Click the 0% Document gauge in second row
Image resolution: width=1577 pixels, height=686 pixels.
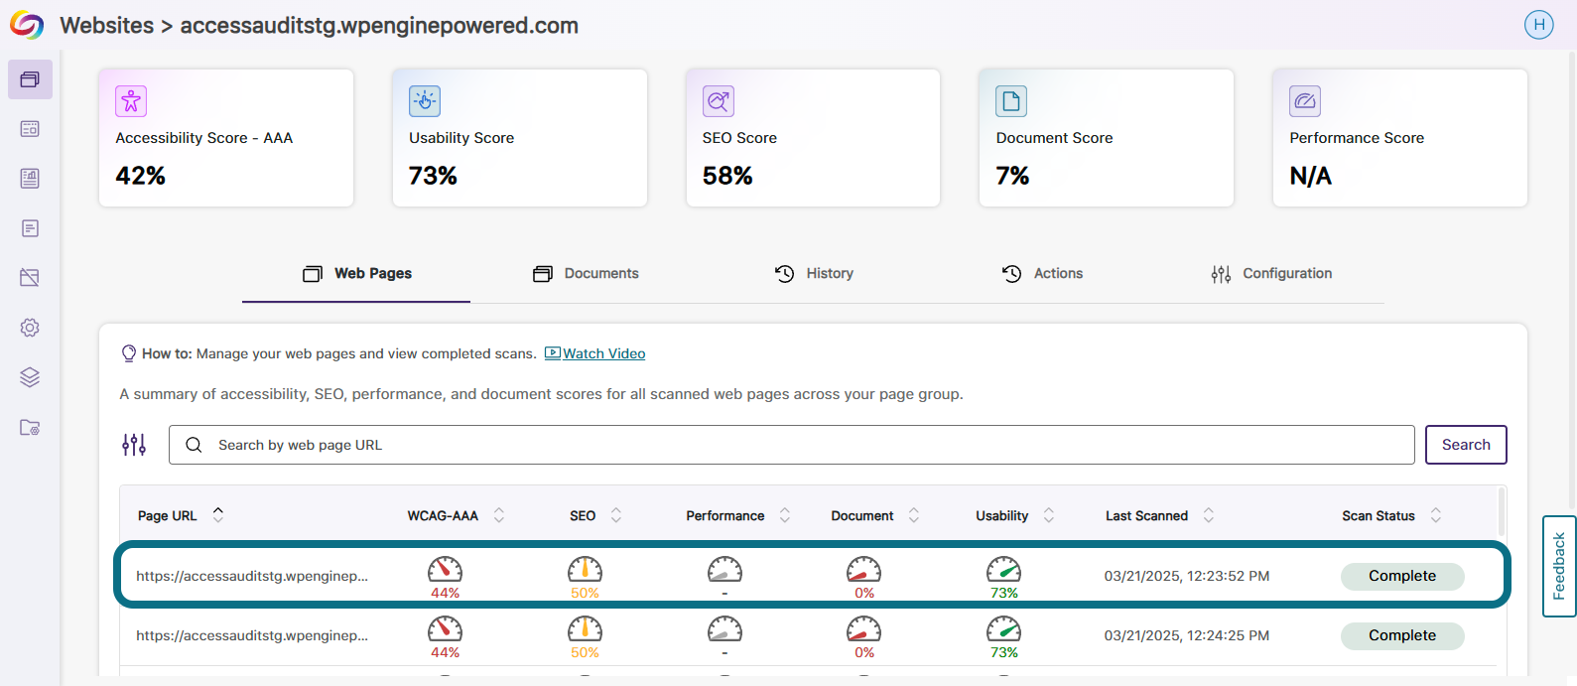click(x=863, y=629)
